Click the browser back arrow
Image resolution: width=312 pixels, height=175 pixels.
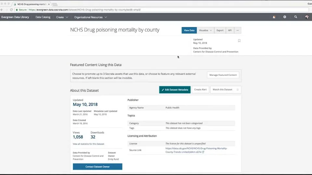click(x=2, y=10)
